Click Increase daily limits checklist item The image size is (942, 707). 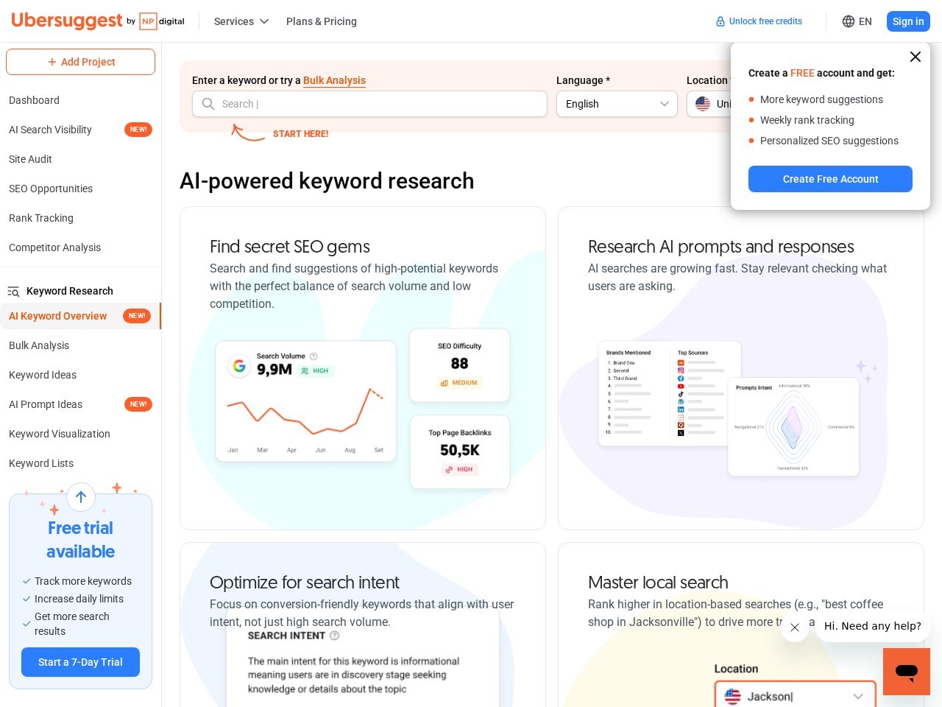point(79,599)
